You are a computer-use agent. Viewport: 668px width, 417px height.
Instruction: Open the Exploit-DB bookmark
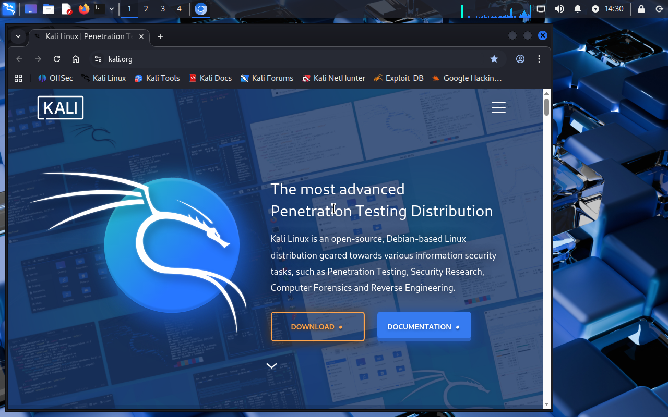(x=399, y=78)
